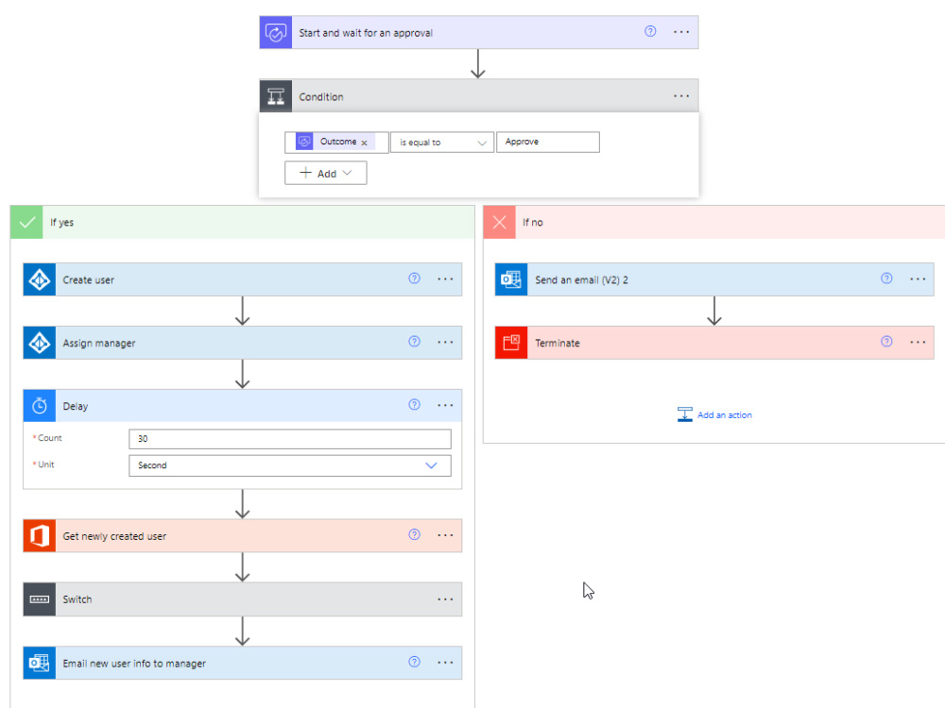The image size is (945, 708).
Task: Open help for Terminate action
Action: pos(886,342)
